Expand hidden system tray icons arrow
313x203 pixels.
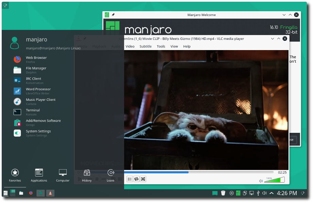271,193
